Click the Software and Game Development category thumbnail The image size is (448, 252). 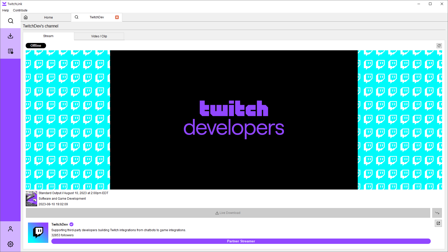(32, 199)
